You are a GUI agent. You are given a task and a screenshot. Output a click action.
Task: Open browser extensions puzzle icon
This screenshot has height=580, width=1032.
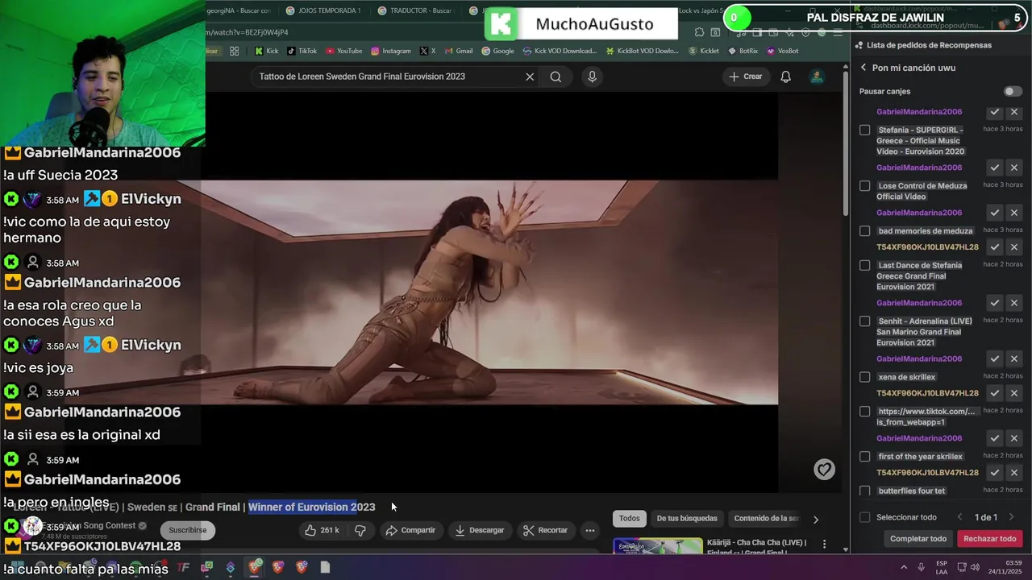click(699, 32)
